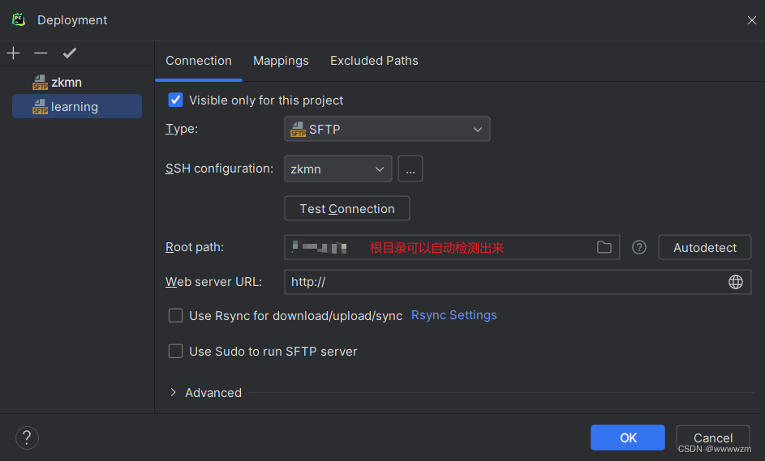Open the Mappings tab
The height and width of the screenshot is (461, 765).
[281, 61]
